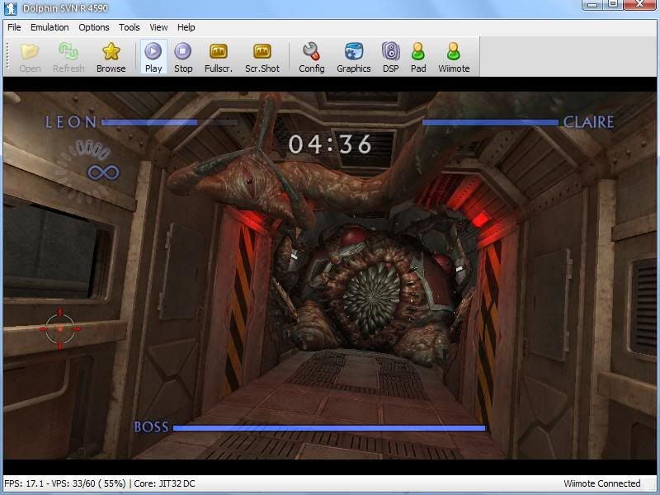Stop the emulation via Stop icon

click(x=183, y=57)
